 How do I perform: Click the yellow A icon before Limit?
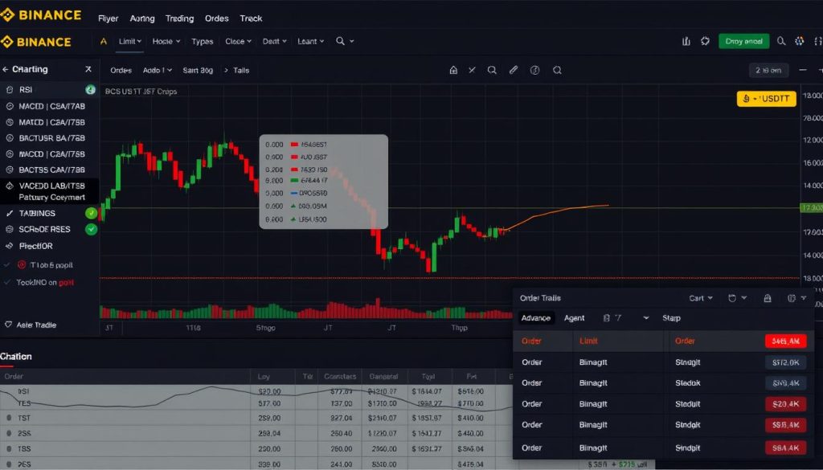click(x=104, y=42)
